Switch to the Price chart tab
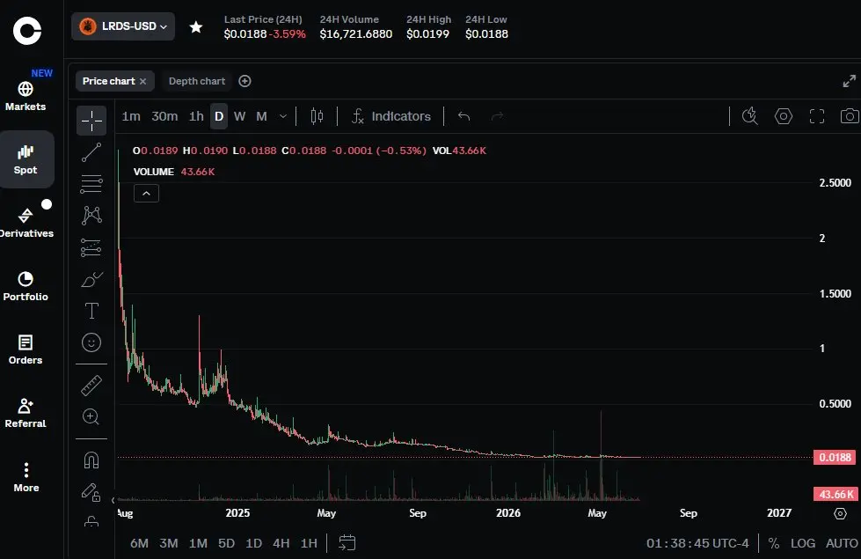 pyautogui.click(x=109, y=81)
